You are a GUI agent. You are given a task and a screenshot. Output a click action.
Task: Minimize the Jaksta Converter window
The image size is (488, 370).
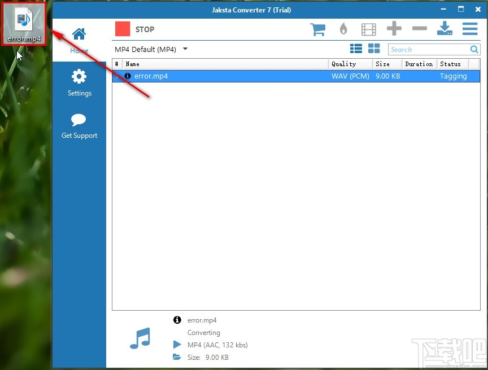click(443, 10)
